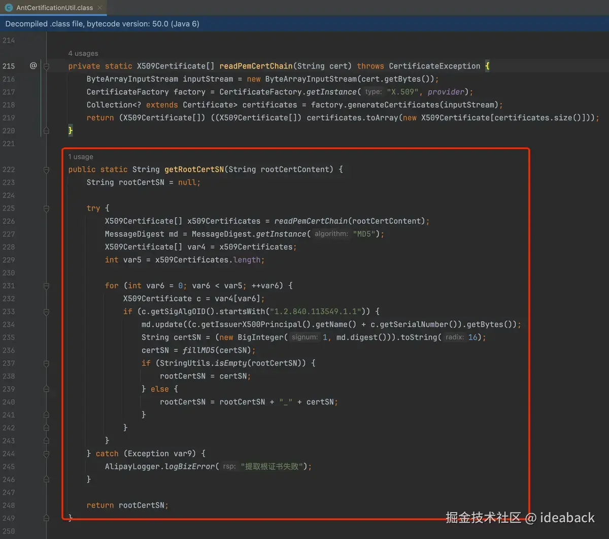This screenshot has width=609, height=539.
Task: Click the 'rsp:' parameter hint
Action: pyautogui.click(x=229, y=467)
